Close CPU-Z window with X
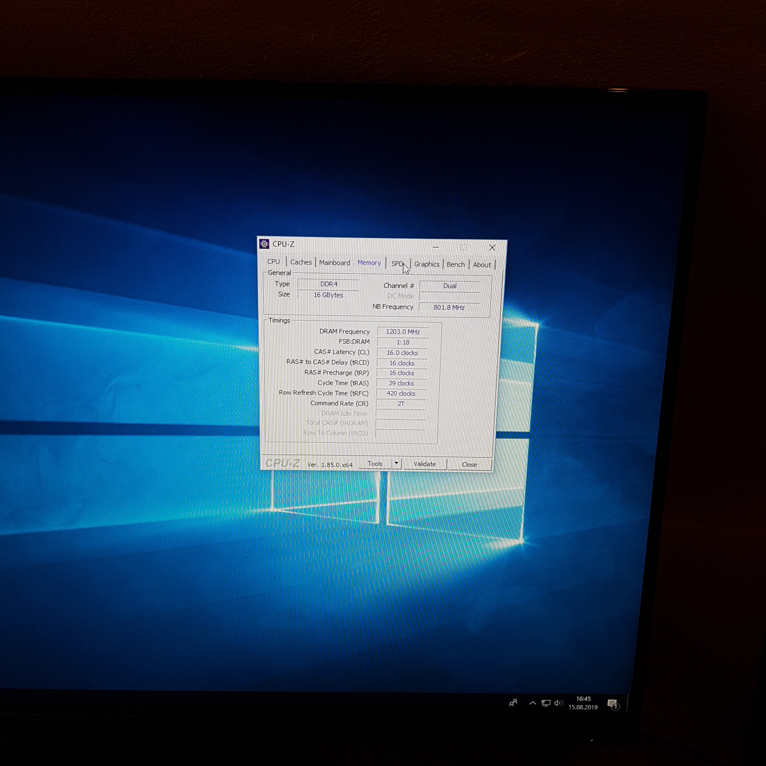This screenshot has width=766, height=766. (492, 248)
